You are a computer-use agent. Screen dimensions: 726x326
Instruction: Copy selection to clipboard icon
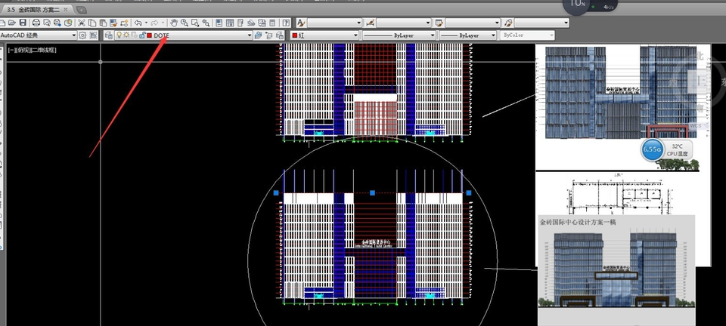tap(92, 23)
